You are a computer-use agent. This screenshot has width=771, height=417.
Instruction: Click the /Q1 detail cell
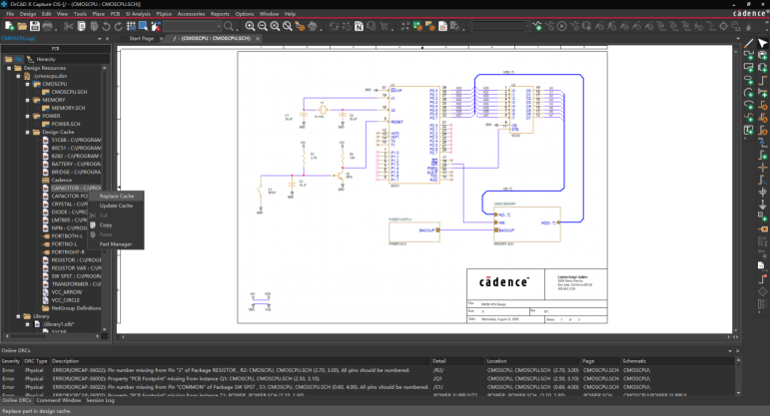[x=437, y=379]
